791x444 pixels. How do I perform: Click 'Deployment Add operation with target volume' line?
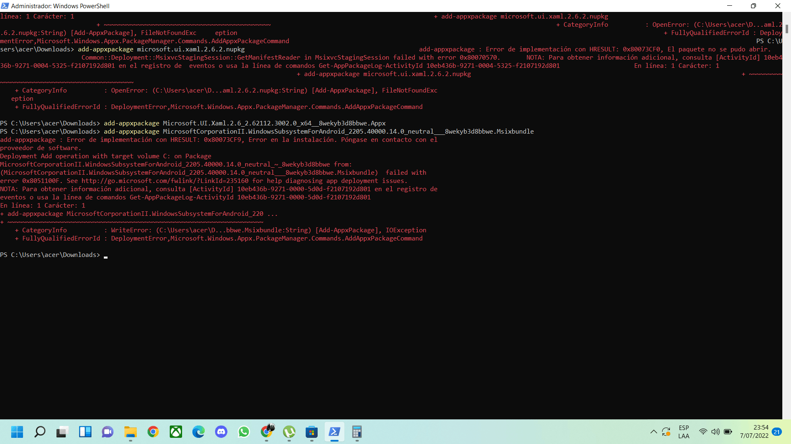[x=105, y=156]
